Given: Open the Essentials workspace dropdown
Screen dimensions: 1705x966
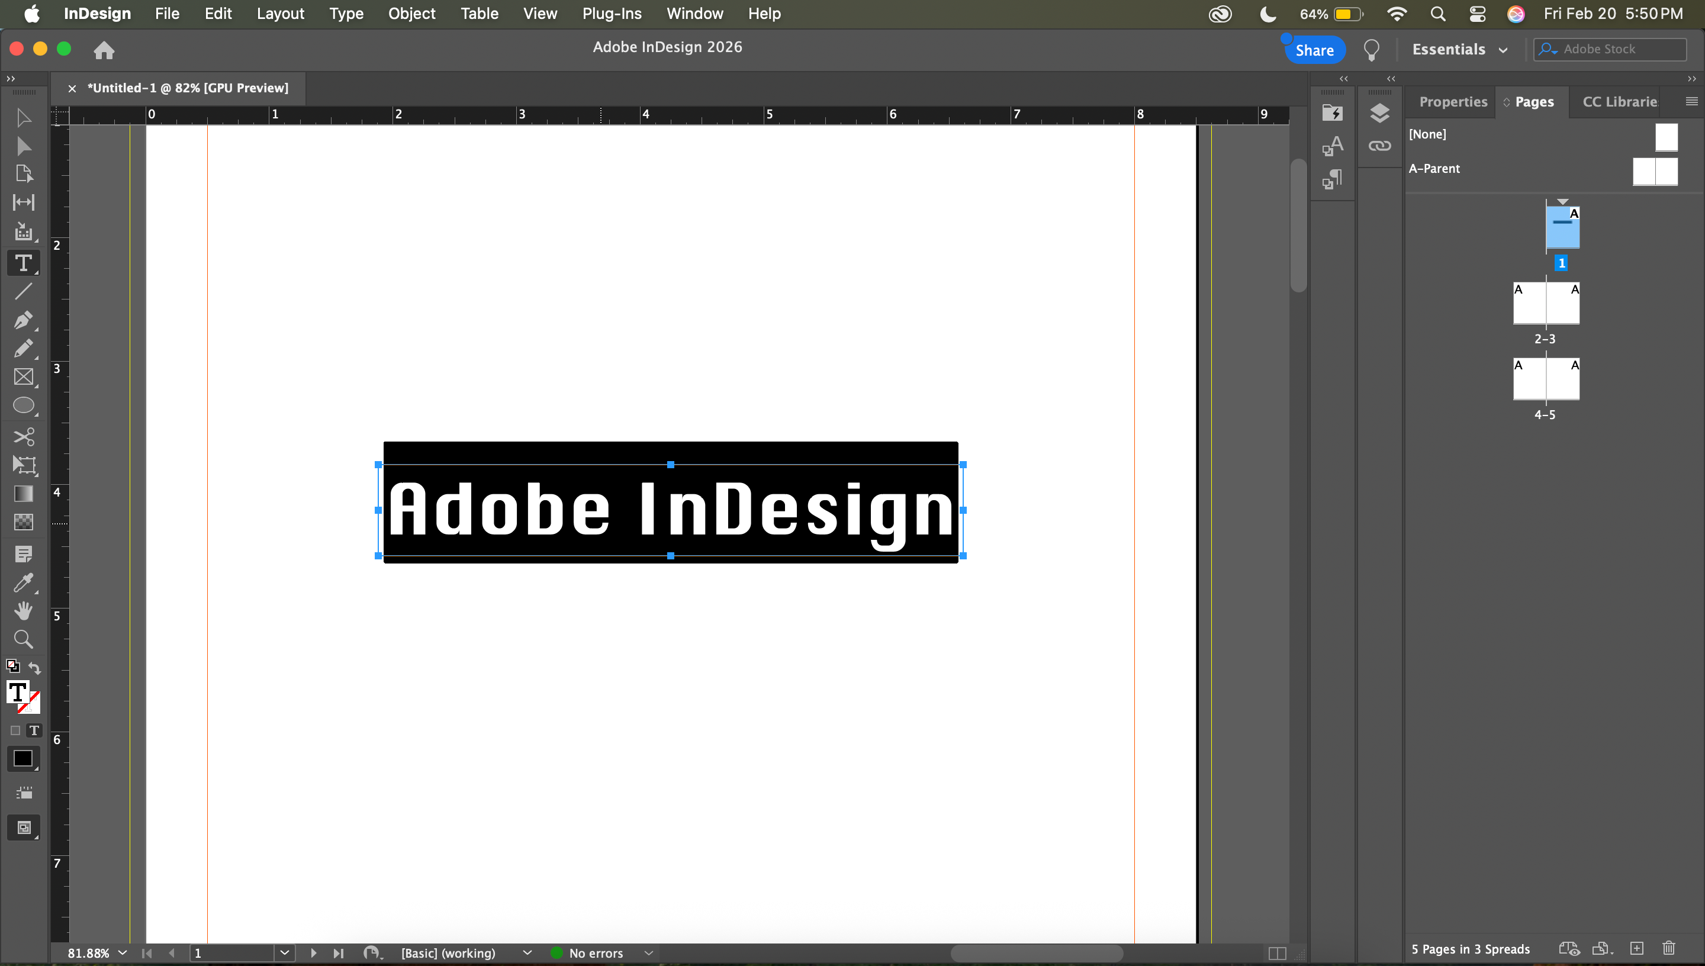Looking at the screenshot, I should 1459,50.
